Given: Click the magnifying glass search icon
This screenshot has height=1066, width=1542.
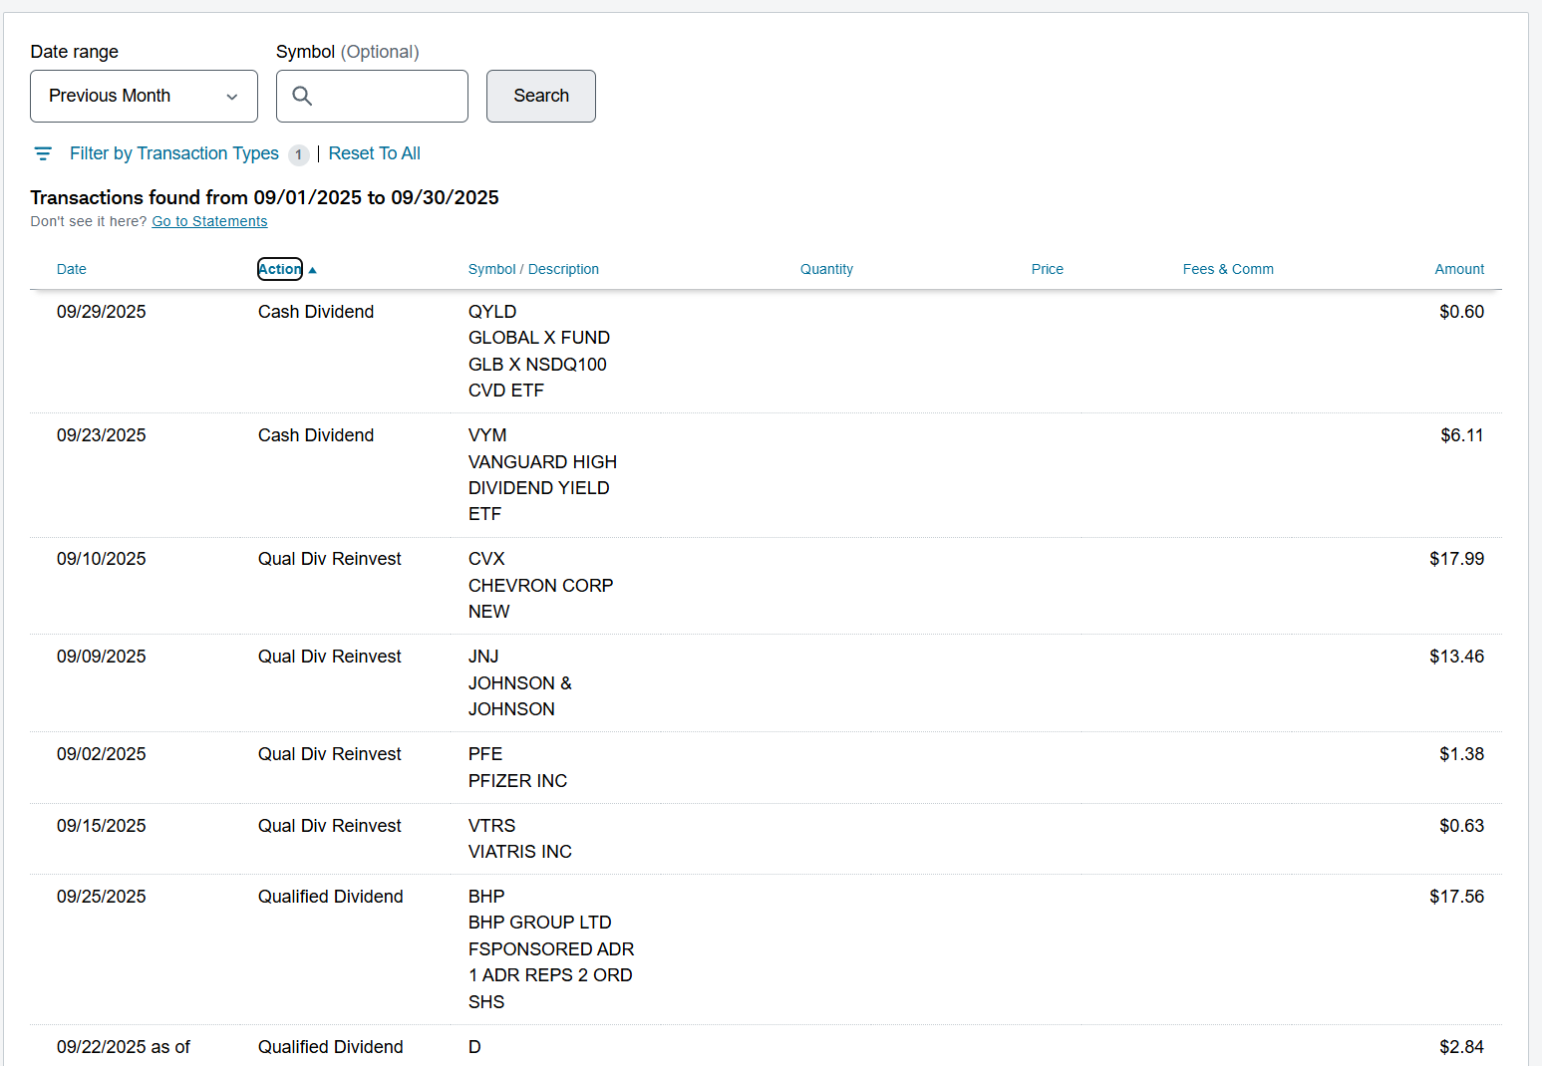Looking at the screenshot, I should (302, 96).
